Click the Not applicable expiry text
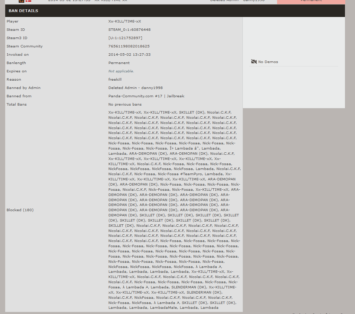The width and height of the screenshot is (355, 314). (121, 71)
